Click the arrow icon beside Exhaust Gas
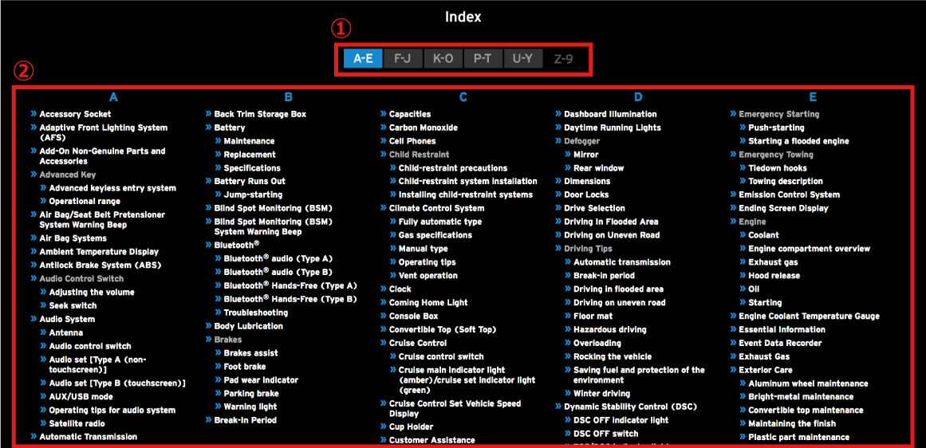This screenshot has height=448, width=926. click(x=732, y=356)
